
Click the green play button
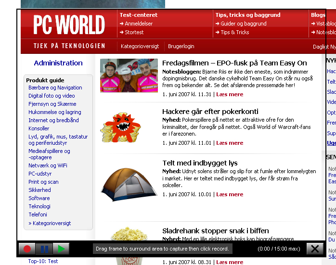click(x=61, y=249)
